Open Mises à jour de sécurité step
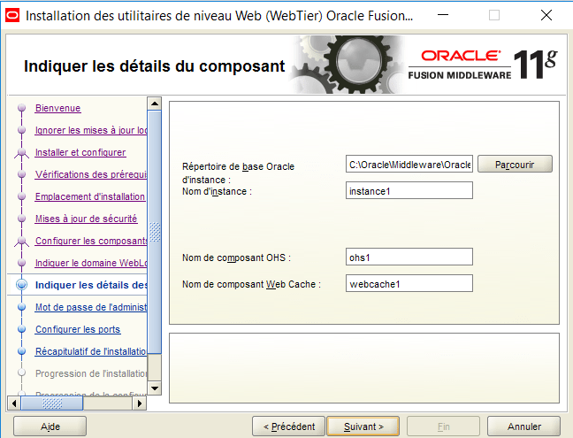The image size is (573, 438). 86,219
